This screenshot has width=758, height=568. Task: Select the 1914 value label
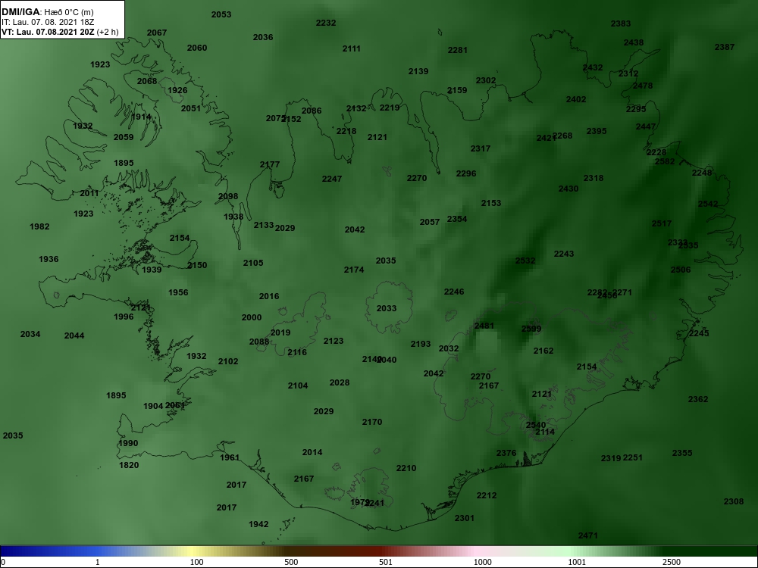141,117
